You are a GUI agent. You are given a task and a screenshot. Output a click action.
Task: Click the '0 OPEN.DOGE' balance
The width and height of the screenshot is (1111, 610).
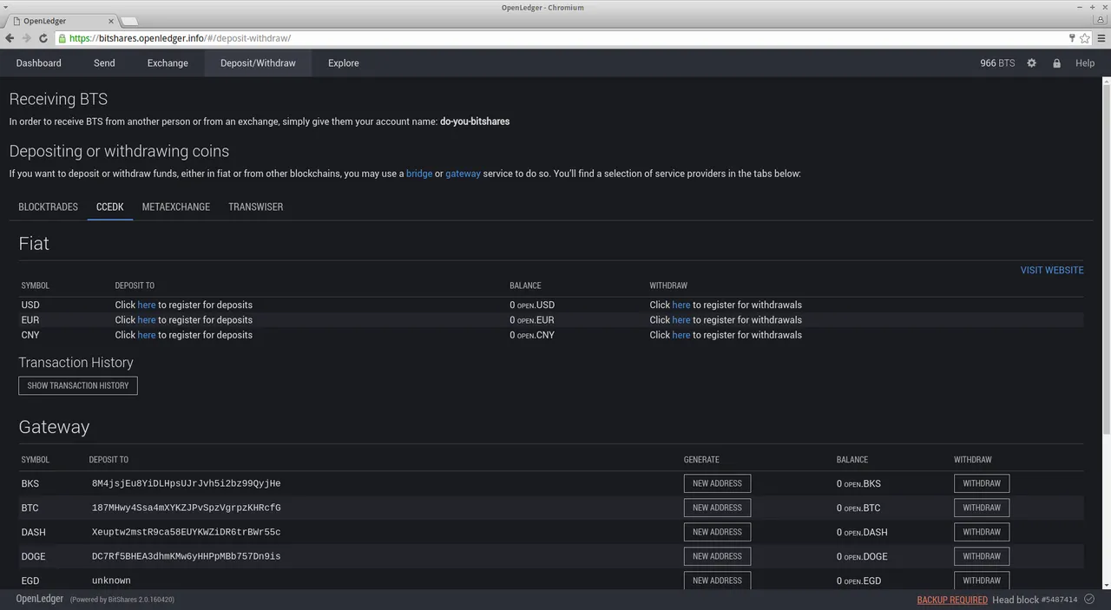862,556
